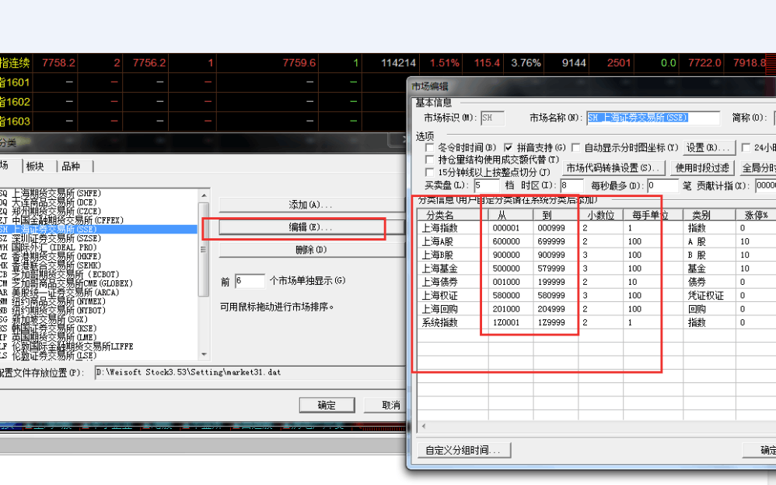Image resolution: width=776 pixels, height=485 pixels.
Task: Toggle 拼音支持(G) checkbox
Action: pos(508,148)
